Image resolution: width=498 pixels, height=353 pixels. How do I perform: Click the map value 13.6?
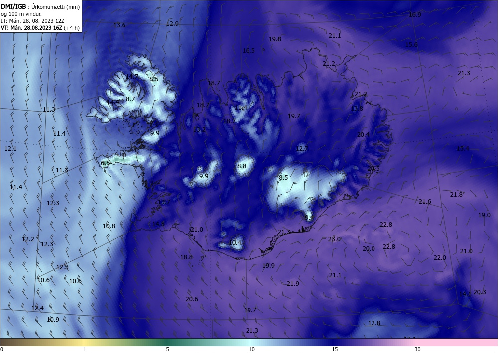click(120, 25)
